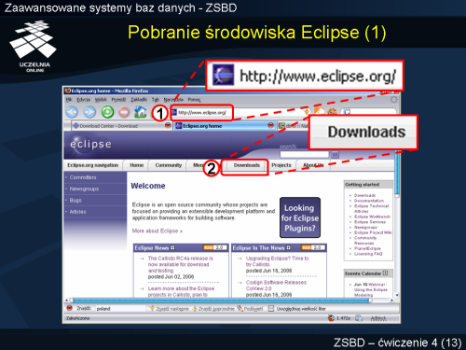Open Licensing FAQ link in Getting started

point(368,254)
